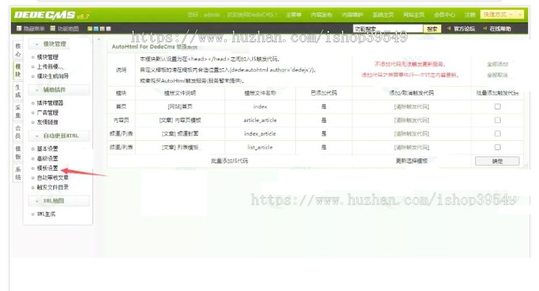Open 内容发布 in the top navigation
This screenshot has height=291, width=539.
(322, 15)
